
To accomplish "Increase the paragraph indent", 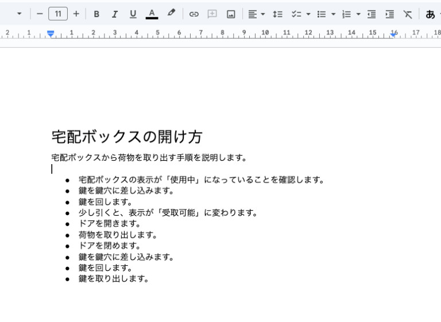I will pos(389,14).
